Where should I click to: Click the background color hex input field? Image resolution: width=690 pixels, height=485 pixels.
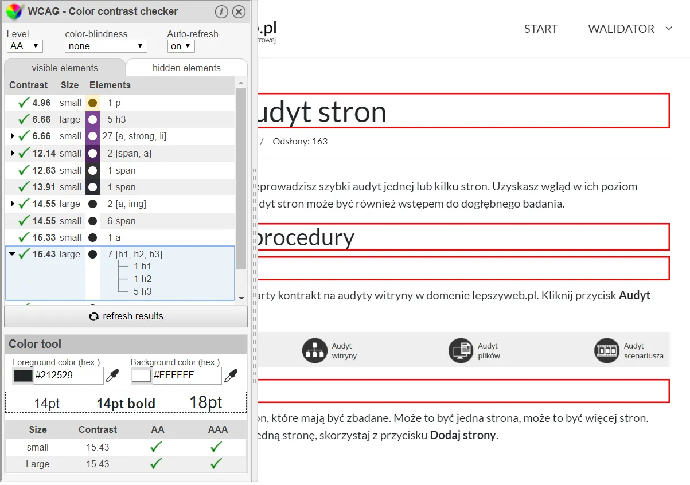(186, 376)
